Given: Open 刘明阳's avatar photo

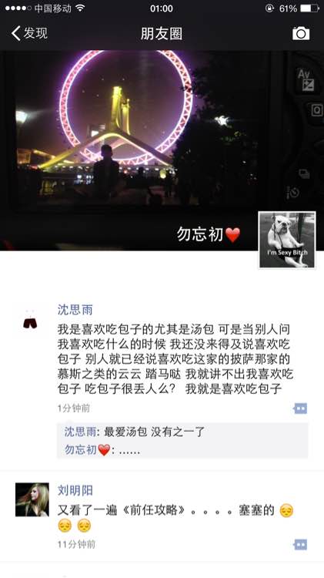Looking at the screenshot, I should tap(32, 499).
